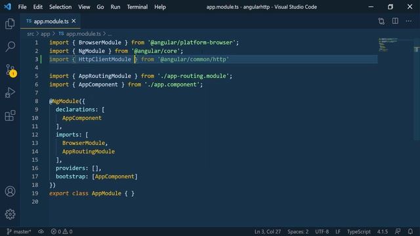
Task: Click Ln 3, Col 27 cursor position
Action: [x=268, y=231]
